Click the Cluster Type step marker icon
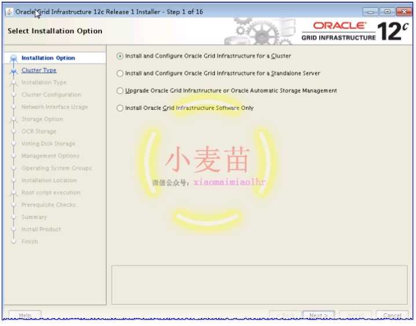Screen dimensions: 416x326 tap(13, 71)
